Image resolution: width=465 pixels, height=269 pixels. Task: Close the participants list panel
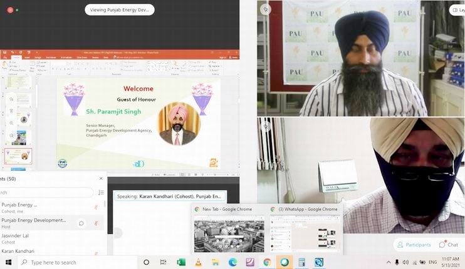[x=101, y=178]
